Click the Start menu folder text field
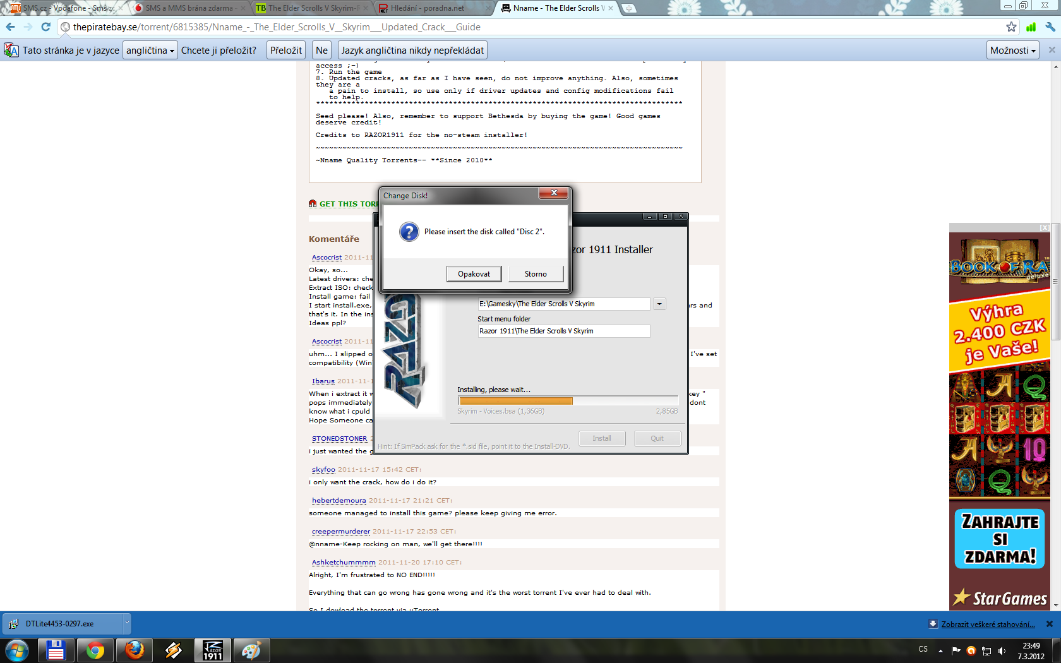Screen dimensions: 1061x663 click(563, 331)
